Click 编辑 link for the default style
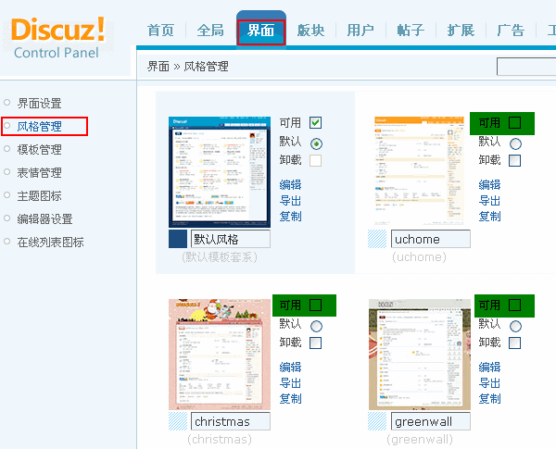This screenshot has width=556, height=449. [x=290, y=184]
